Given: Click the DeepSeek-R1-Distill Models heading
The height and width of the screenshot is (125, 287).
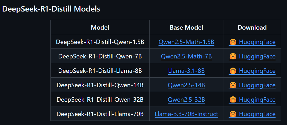Looking at the screenshot, I should click(51, 9).
